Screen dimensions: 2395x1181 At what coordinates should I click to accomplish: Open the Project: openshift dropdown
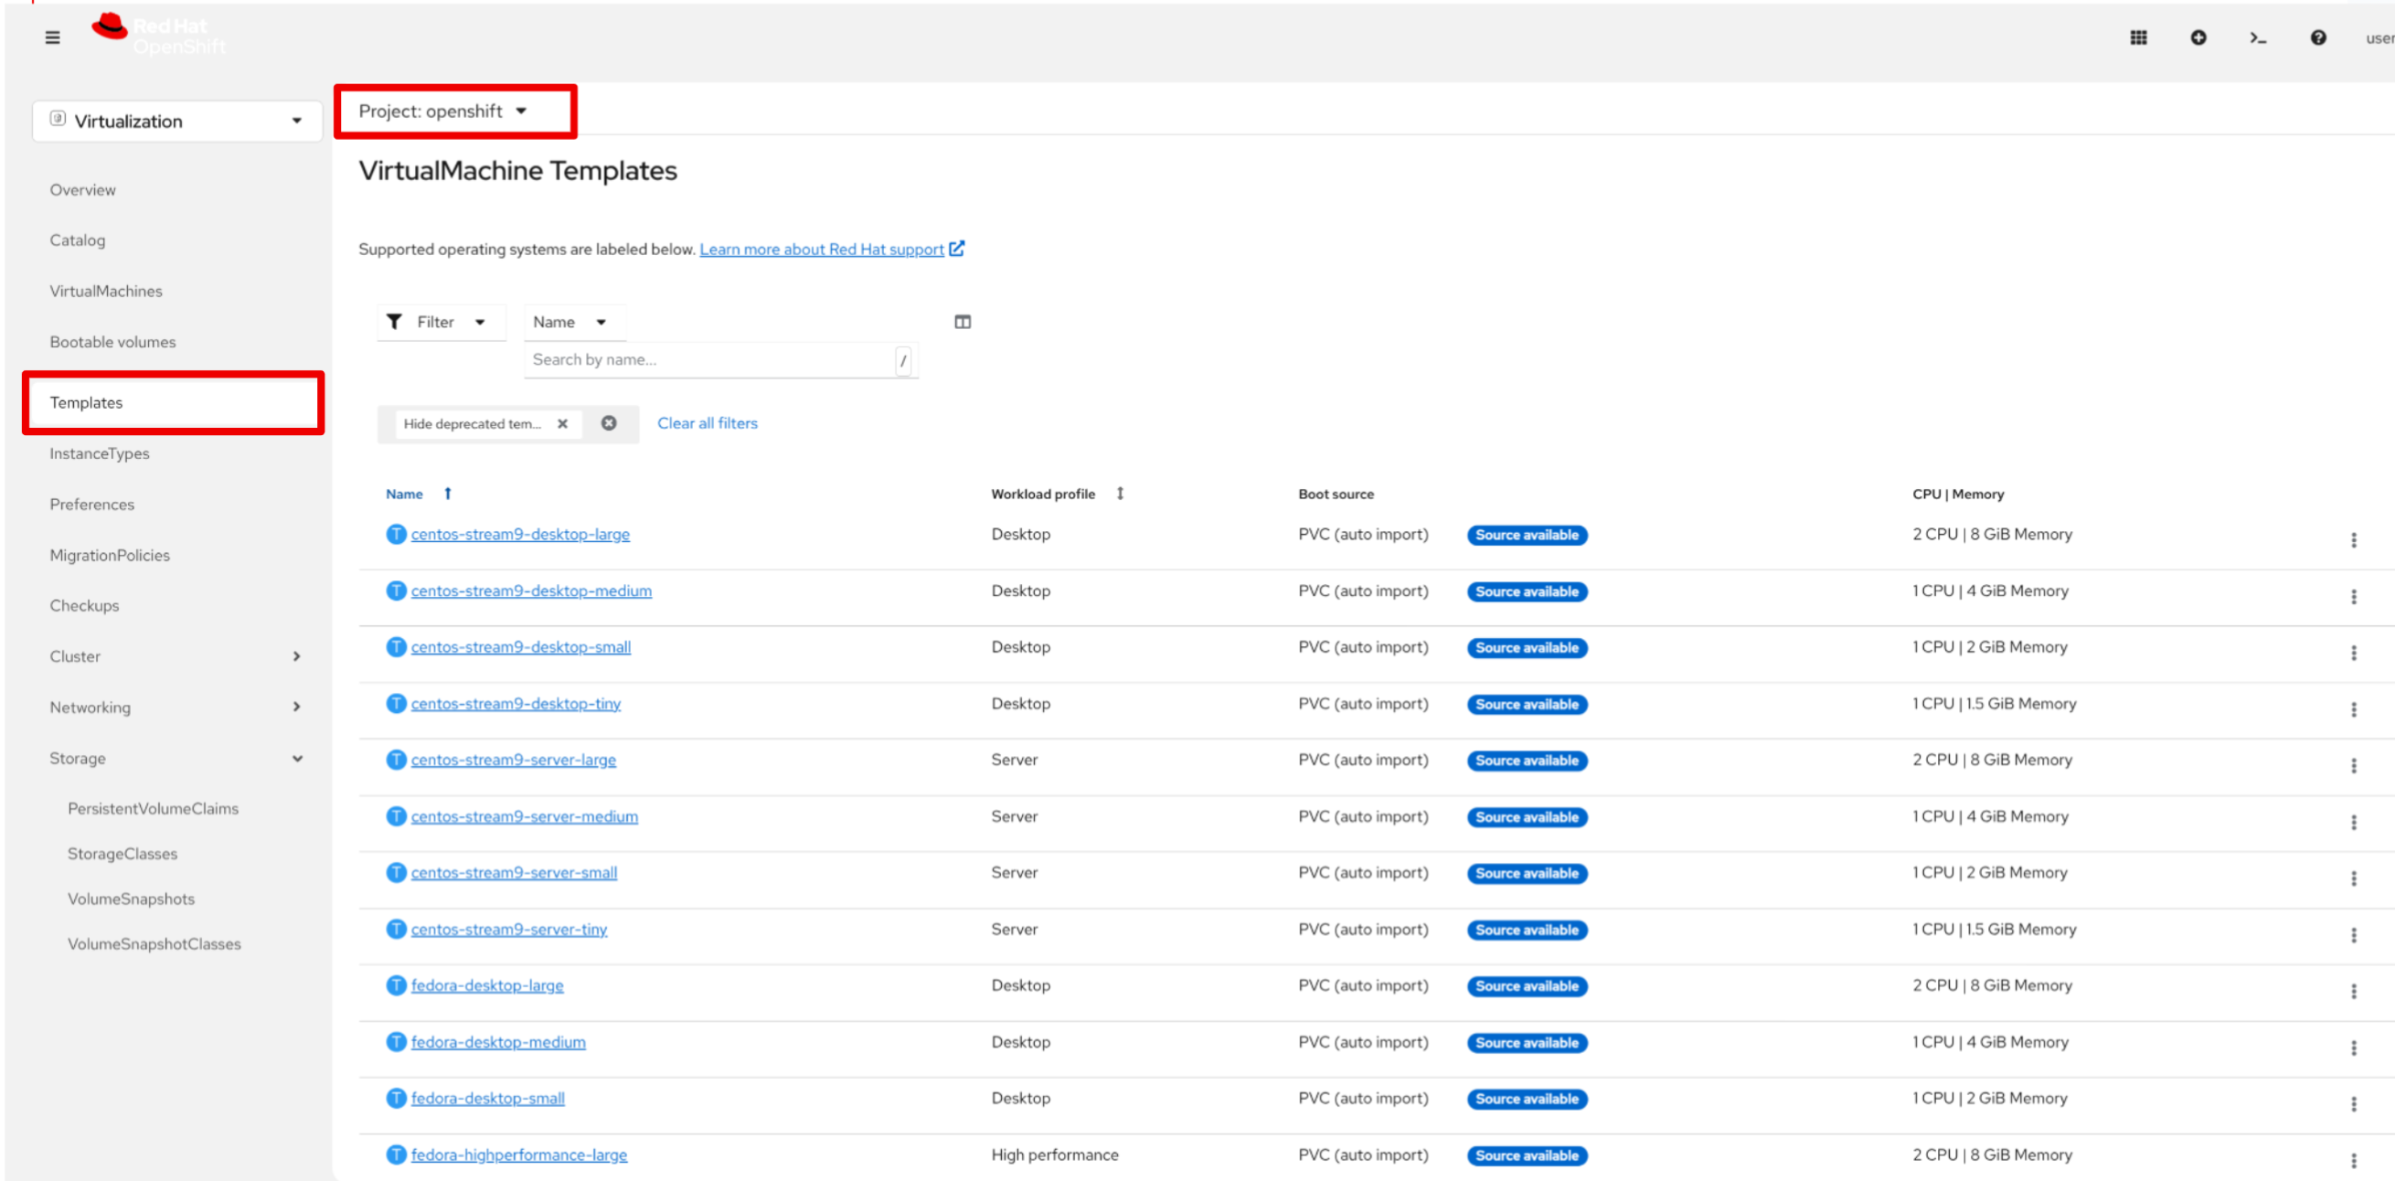pyautogui.click(x=443, y=112)
